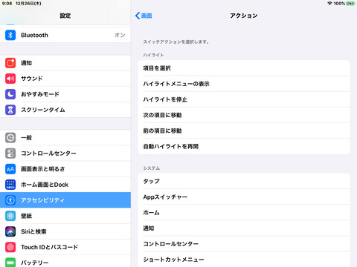Tap the Bluetooth icon in settings
The image size is (357, 267).
10,35
